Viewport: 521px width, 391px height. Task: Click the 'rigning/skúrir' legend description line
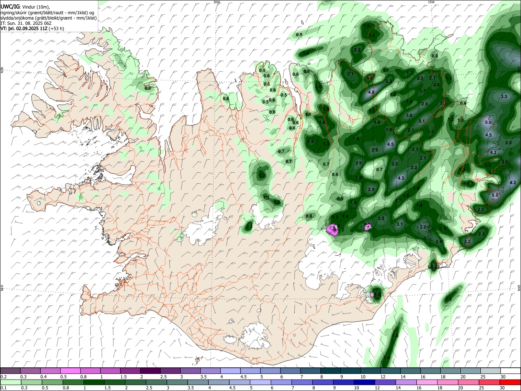(48, 12)
